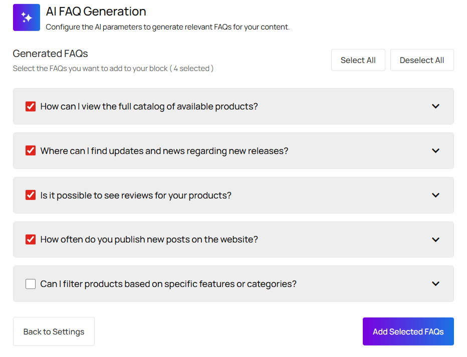Expand the full catalog FAQ using its chevron
Screen dimensions: 467x357
pos(435,106)
